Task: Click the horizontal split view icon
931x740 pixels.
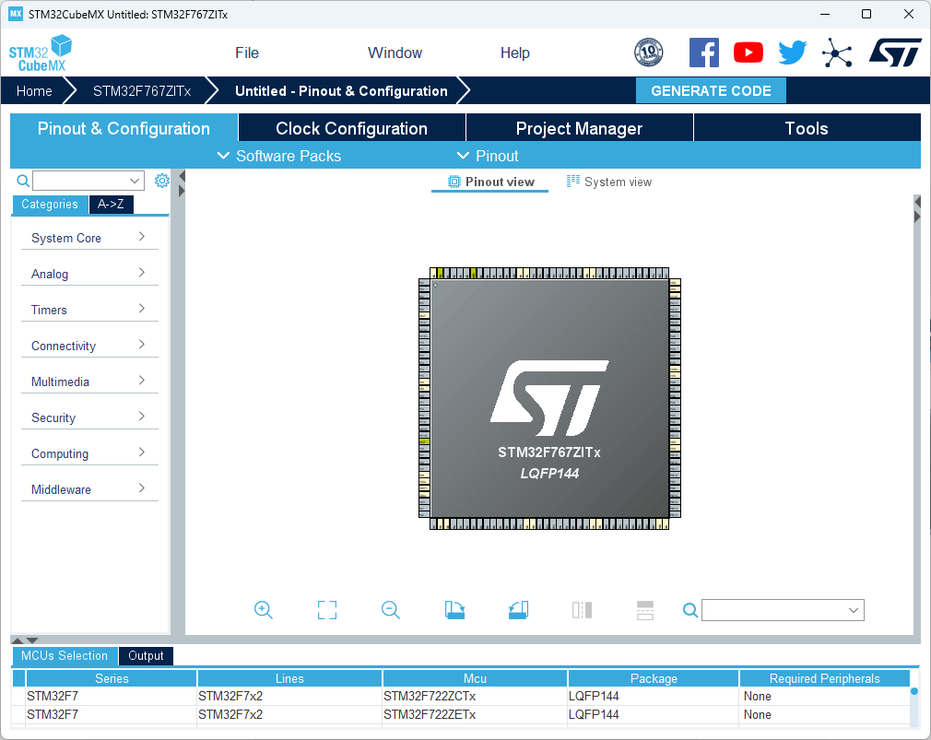Action: click(x=645, y=610)
